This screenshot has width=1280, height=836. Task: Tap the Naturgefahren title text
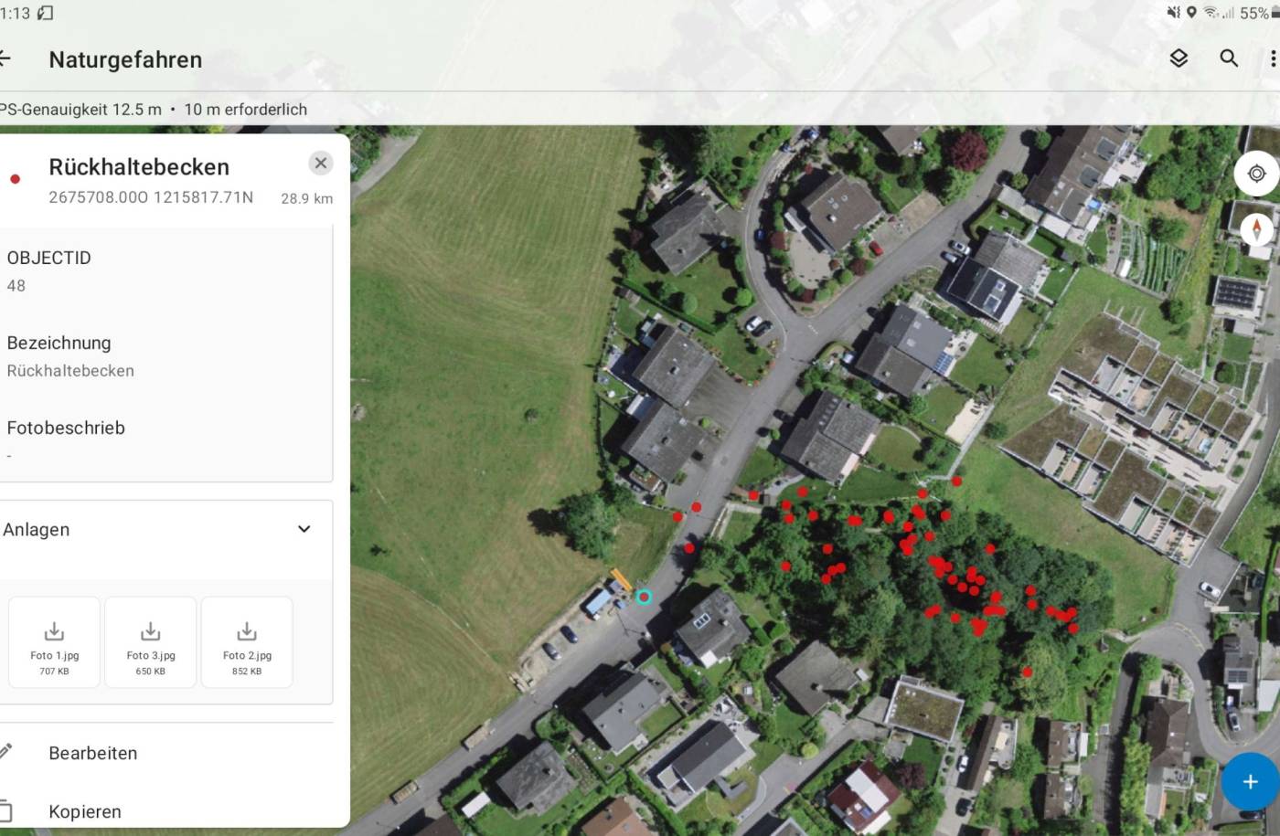pos(125,59)
